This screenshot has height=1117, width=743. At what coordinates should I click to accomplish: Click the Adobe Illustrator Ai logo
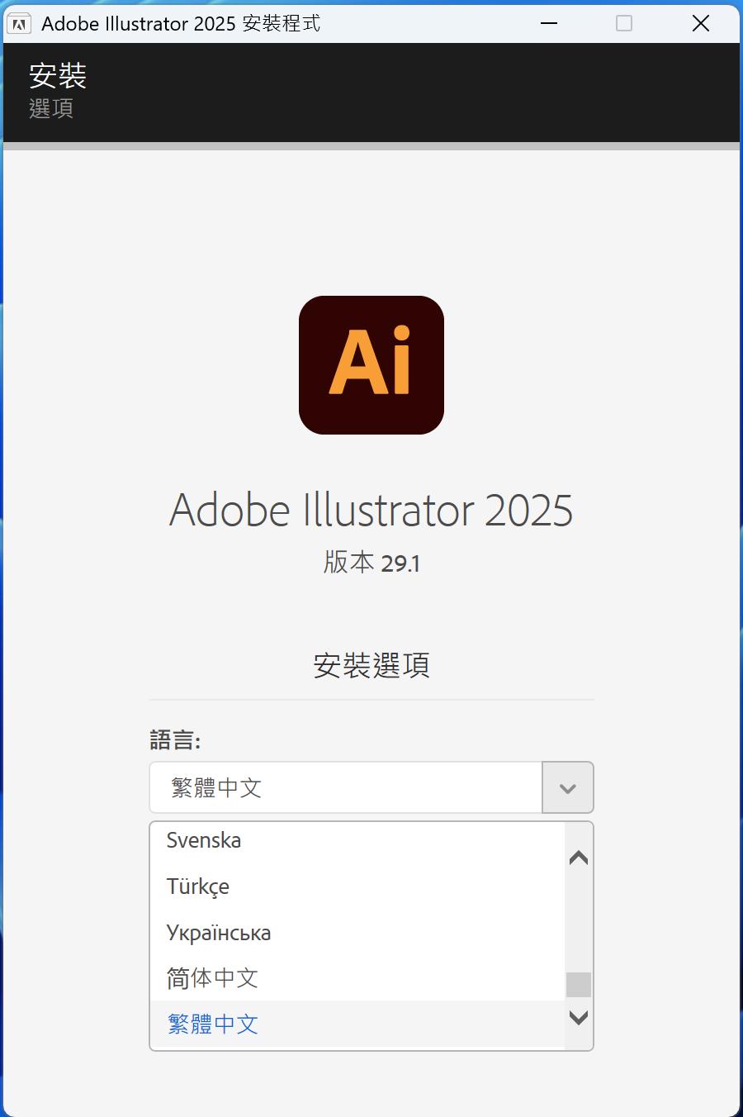371,364
